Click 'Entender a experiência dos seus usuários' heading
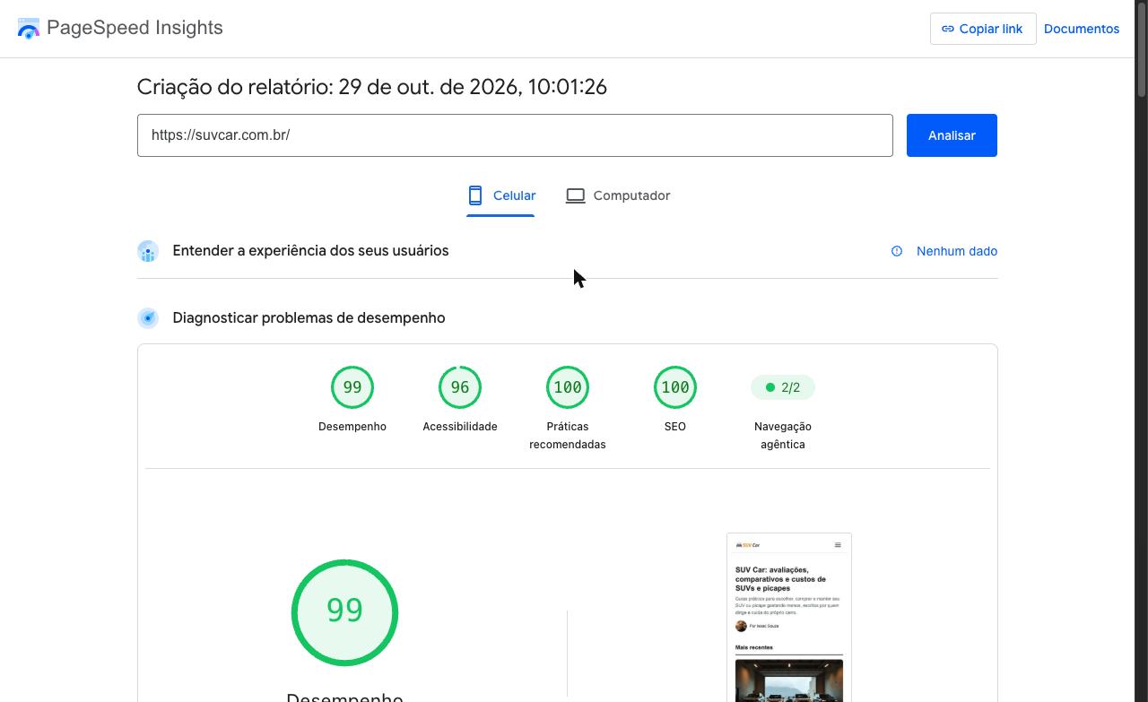The height and width of the screenshot is (702, 1148). (x=310, y=251)
